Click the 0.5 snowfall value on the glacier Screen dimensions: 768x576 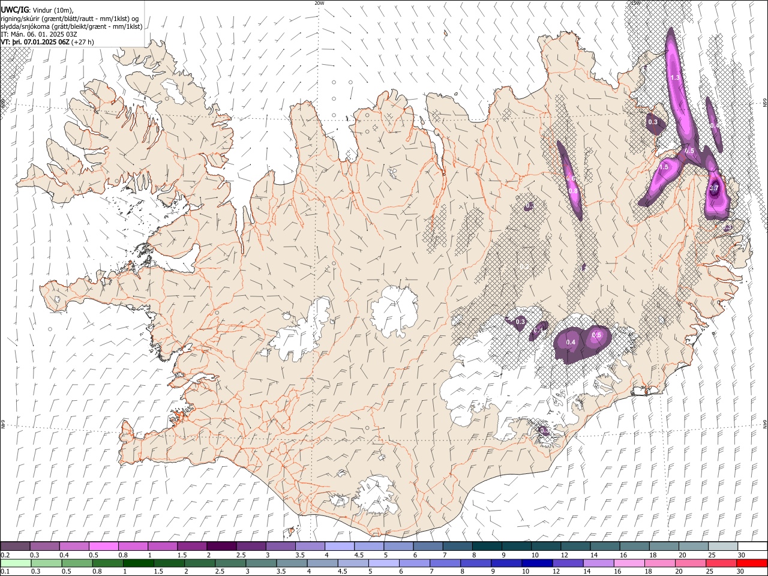coord(596,335)
